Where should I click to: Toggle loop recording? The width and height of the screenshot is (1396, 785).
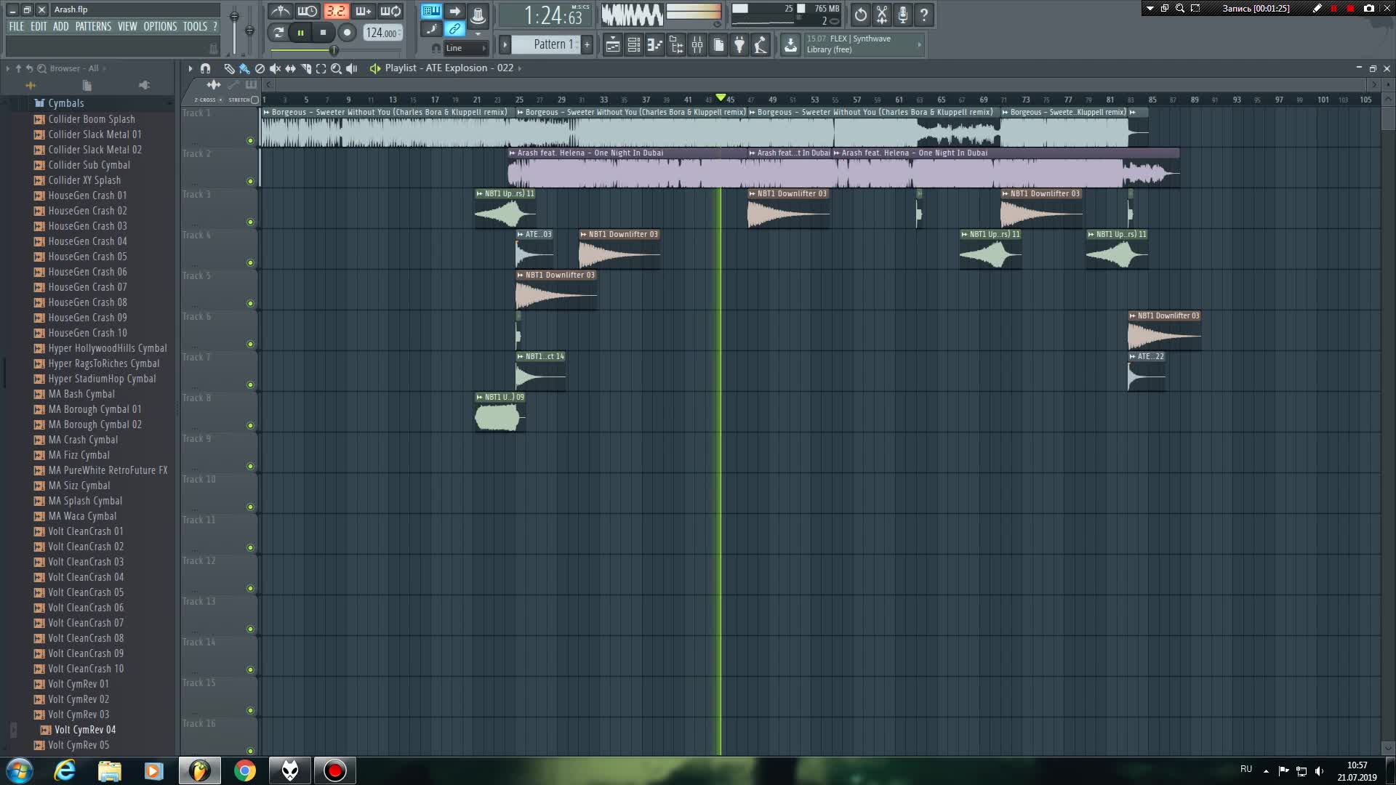coord(390,11)
